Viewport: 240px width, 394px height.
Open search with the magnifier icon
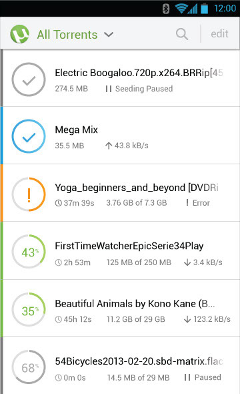[182, 34]
